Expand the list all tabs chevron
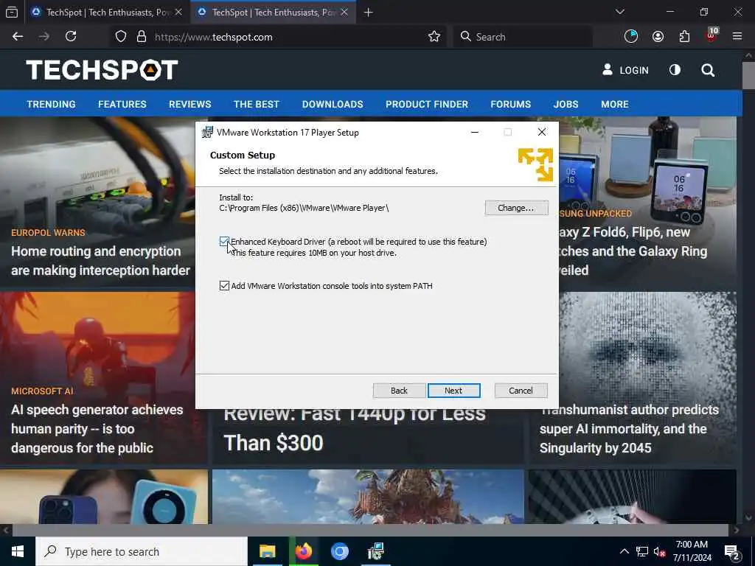This screenshot has width=755, height=566. [x=620, y=12]
